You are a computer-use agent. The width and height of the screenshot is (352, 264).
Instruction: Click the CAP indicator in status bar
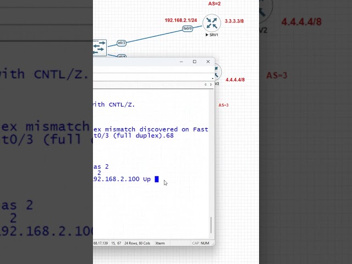[195, 243]
